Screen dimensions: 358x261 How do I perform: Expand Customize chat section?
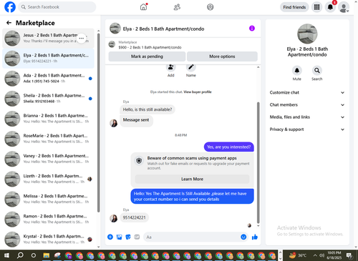pyautogui.click(x=307, y=92)
